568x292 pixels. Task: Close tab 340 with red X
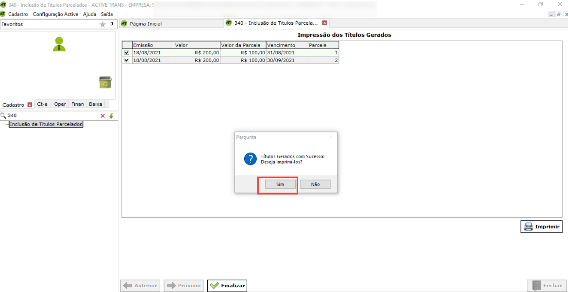(x=325, y=23)
